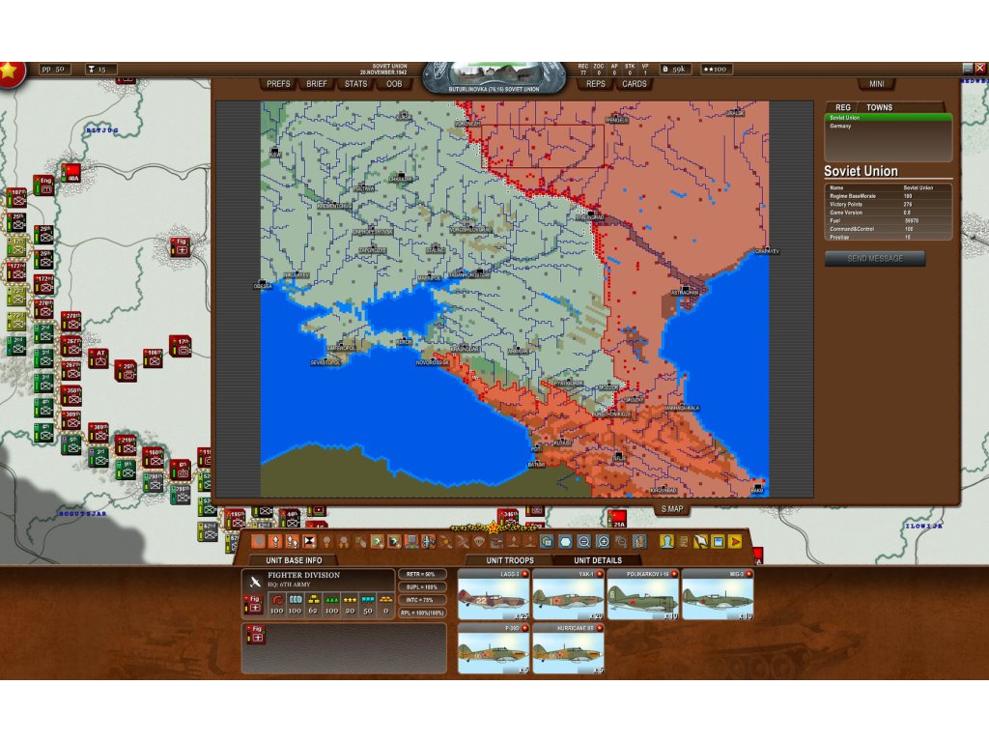989x742 pixels.
Task: Open the UNIT DETAILS tab
Action: [598, 560]
